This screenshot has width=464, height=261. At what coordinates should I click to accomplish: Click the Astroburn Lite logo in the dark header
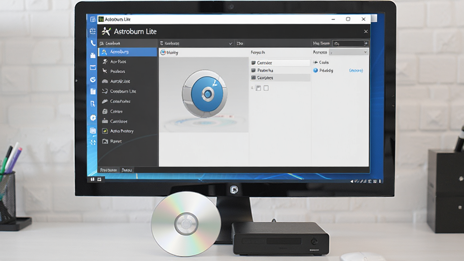[x=106, y=31]
